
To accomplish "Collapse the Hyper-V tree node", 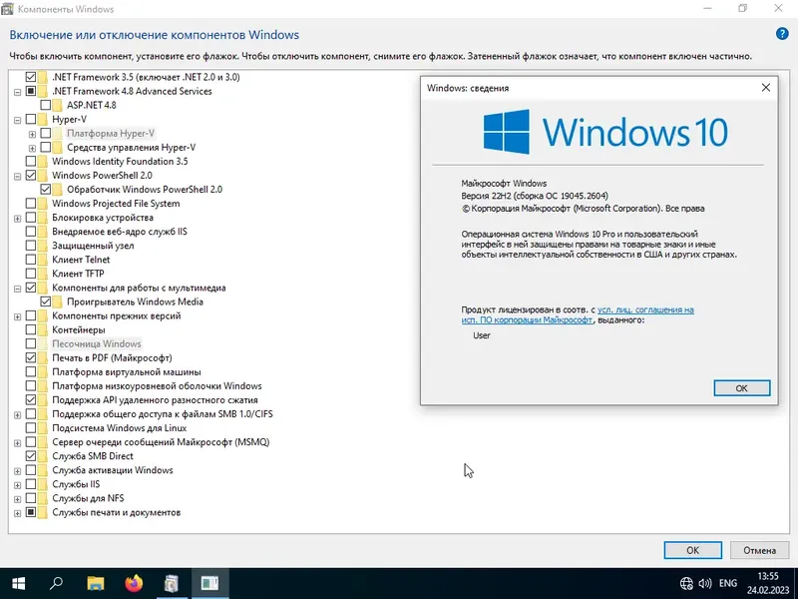I will (17, 120).
